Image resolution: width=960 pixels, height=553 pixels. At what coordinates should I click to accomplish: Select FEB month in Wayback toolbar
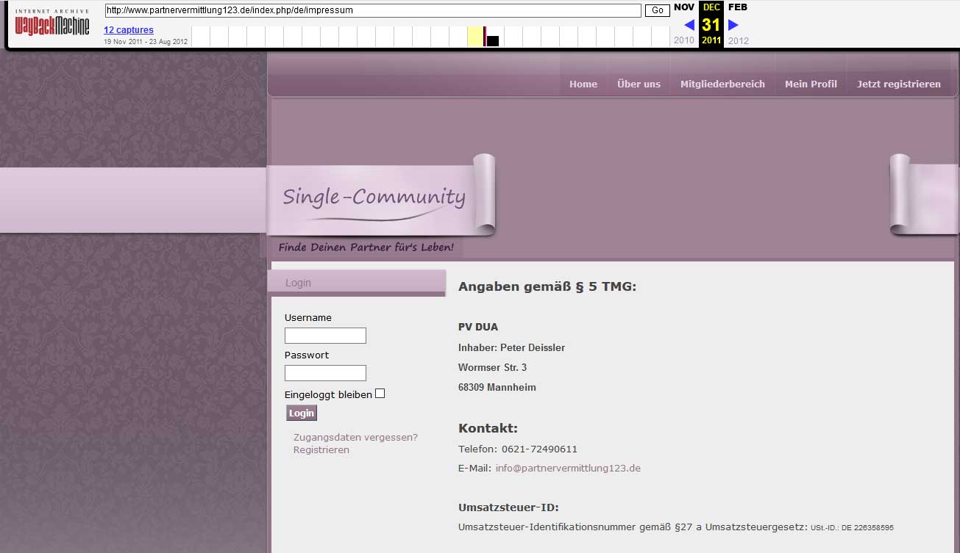point(738,7)
